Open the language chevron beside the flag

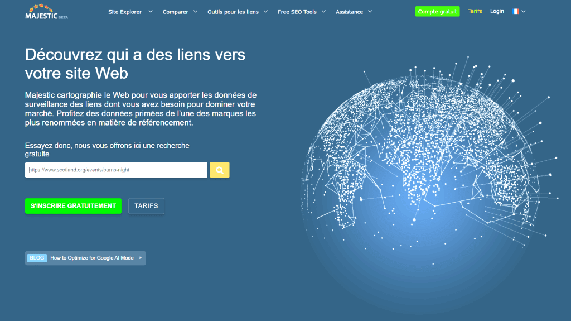[524, 11]
